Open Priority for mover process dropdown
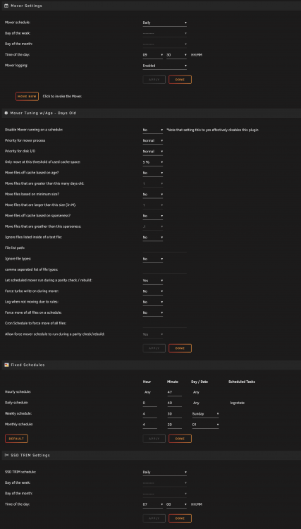Viewport: 301px width, 529px height. 153,140
